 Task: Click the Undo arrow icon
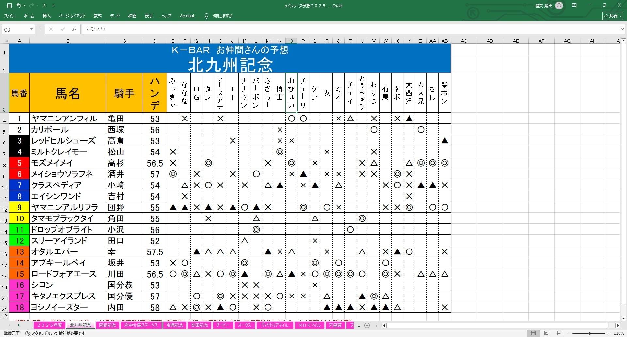point(19,6)
